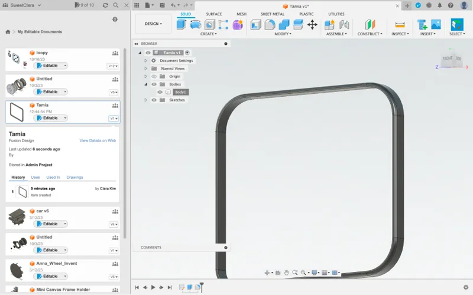The image size is (473, 295).
Task: Open the V1 version dropdown for Tamia
Action: pos(114,119)
